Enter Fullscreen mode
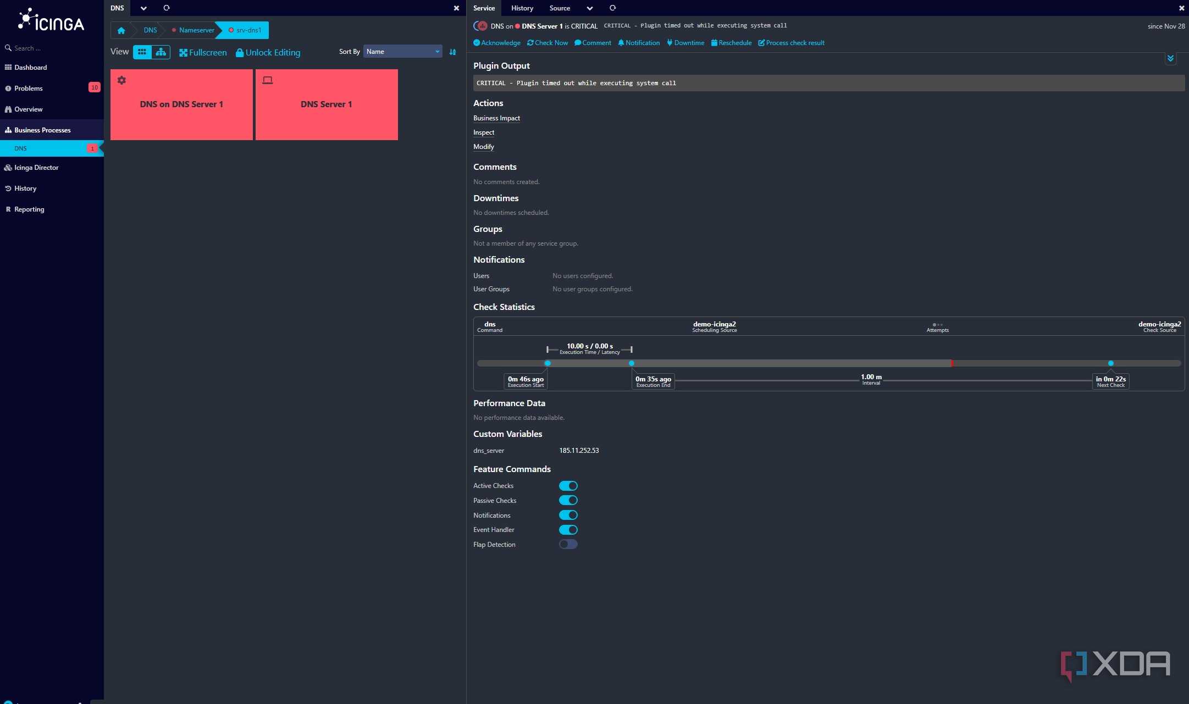The height and width of the screenshot is (704, 1189). click(203, 52)
